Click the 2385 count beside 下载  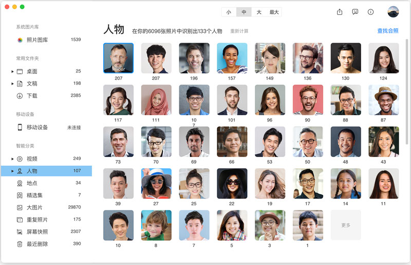76,95
